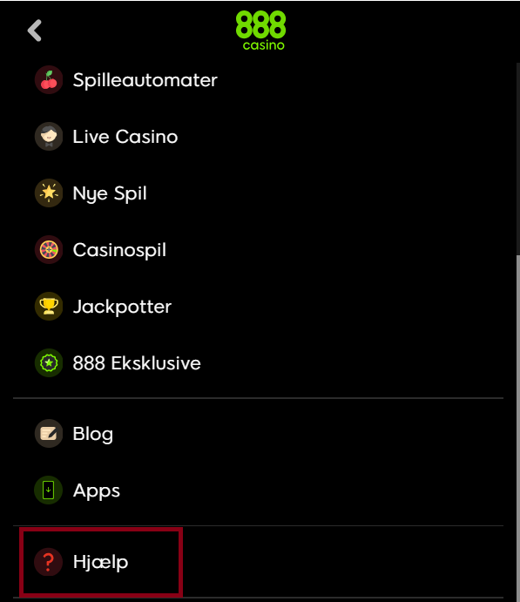Go back using the left chevron arrow

[x=35, y=30]
